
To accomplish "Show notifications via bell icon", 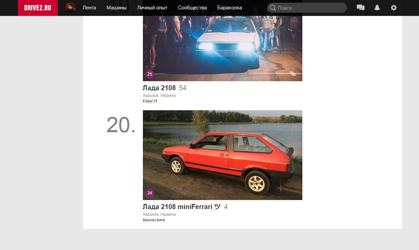I will (377, 8).
